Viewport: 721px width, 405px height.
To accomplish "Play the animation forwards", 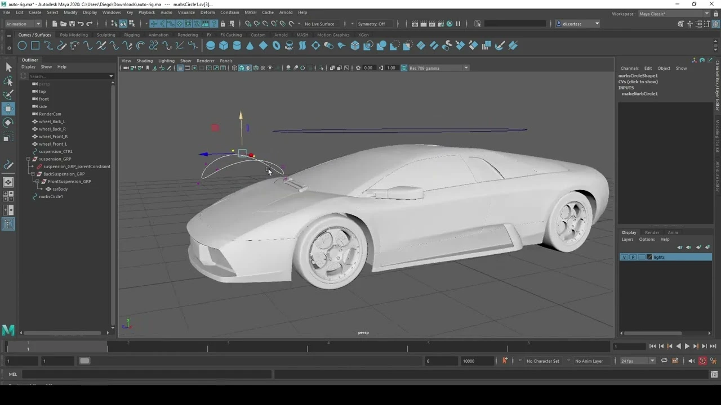I will pyautogui.click(x=687, y=346).
